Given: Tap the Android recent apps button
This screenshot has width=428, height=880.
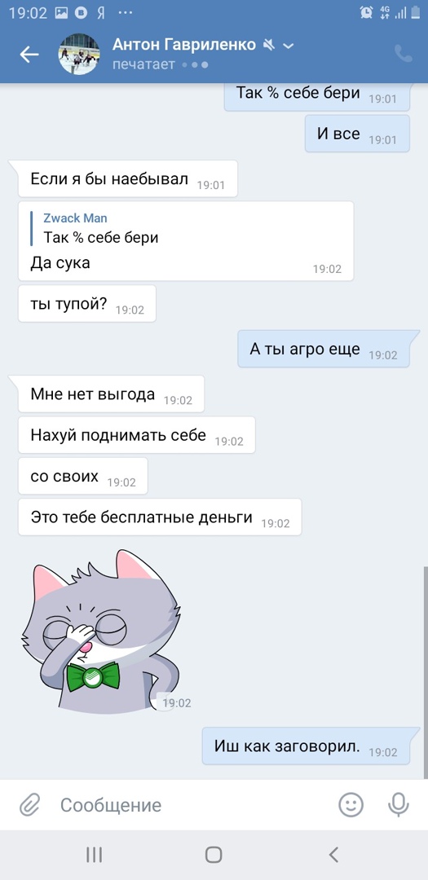Looking at the screenshot, I should point(94,855).
